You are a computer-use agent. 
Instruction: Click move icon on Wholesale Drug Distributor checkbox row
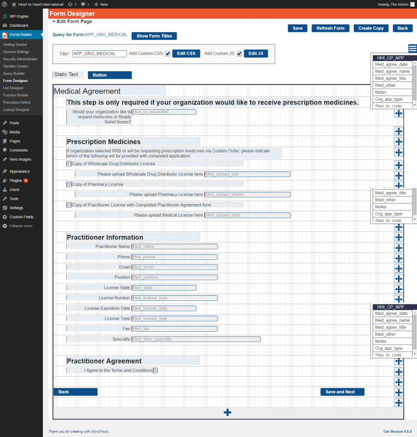(399, 165)
